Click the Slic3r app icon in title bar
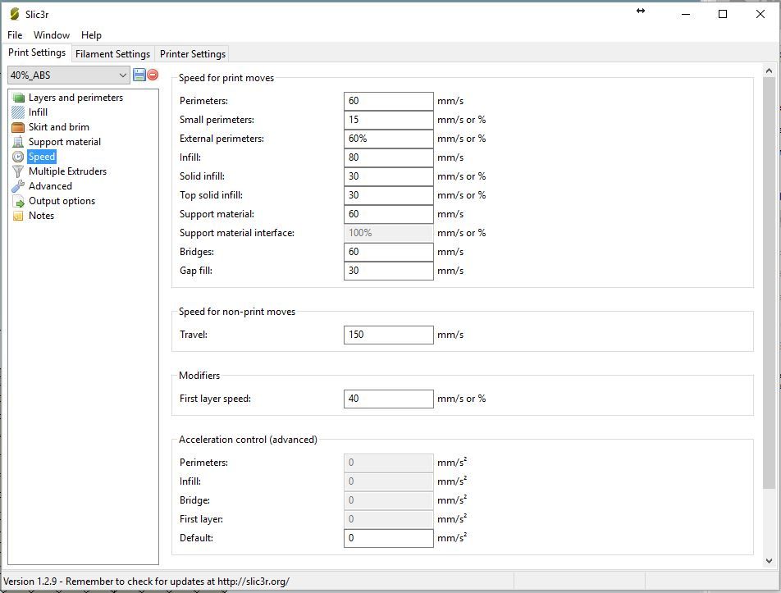Image resolution: width=781 pixels, height=593 pixels. coord(15,14)
